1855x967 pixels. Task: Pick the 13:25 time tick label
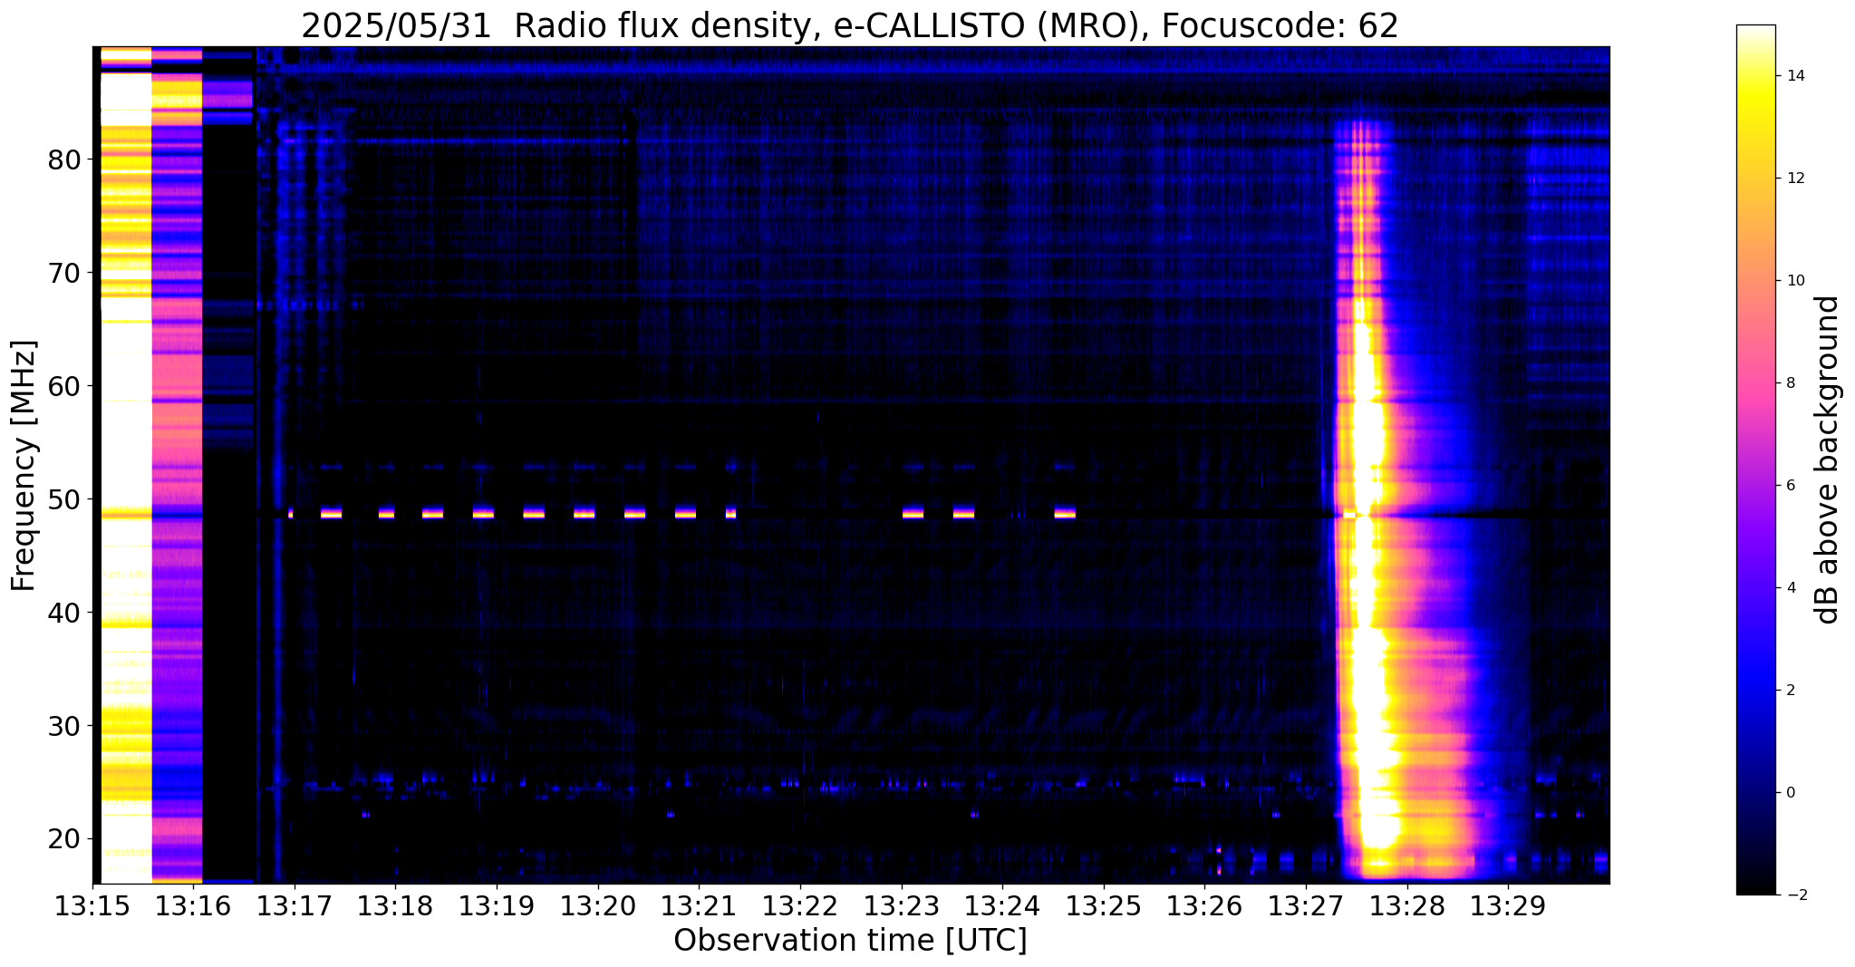click(1104, 905)
